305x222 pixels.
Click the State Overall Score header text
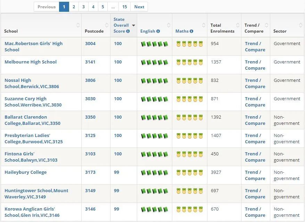(x=121, y=25)
